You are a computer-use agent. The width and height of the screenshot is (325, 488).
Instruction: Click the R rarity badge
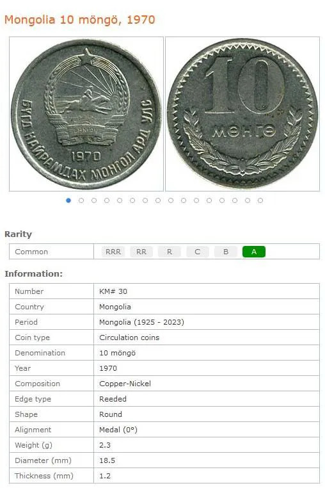(x=169, y=252)
